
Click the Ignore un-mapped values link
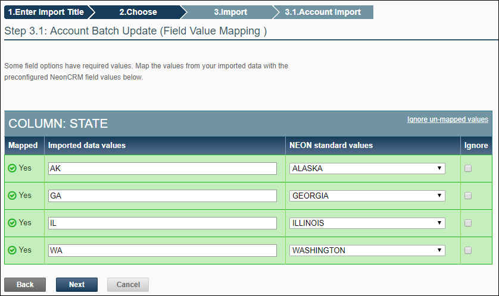pyautogui.click(x=447, y=119)
